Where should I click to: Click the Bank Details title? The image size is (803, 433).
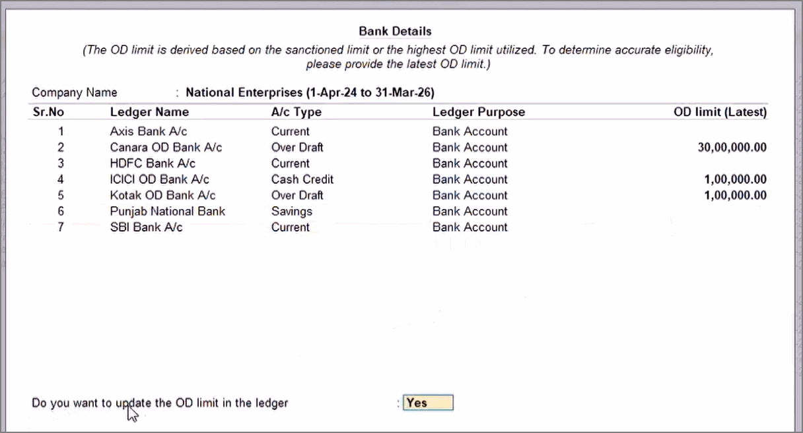pos(395,31)
